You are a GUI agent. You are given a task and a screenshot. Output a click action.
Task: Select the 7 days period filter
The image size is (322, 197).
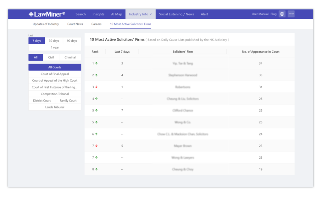point(37,41)
